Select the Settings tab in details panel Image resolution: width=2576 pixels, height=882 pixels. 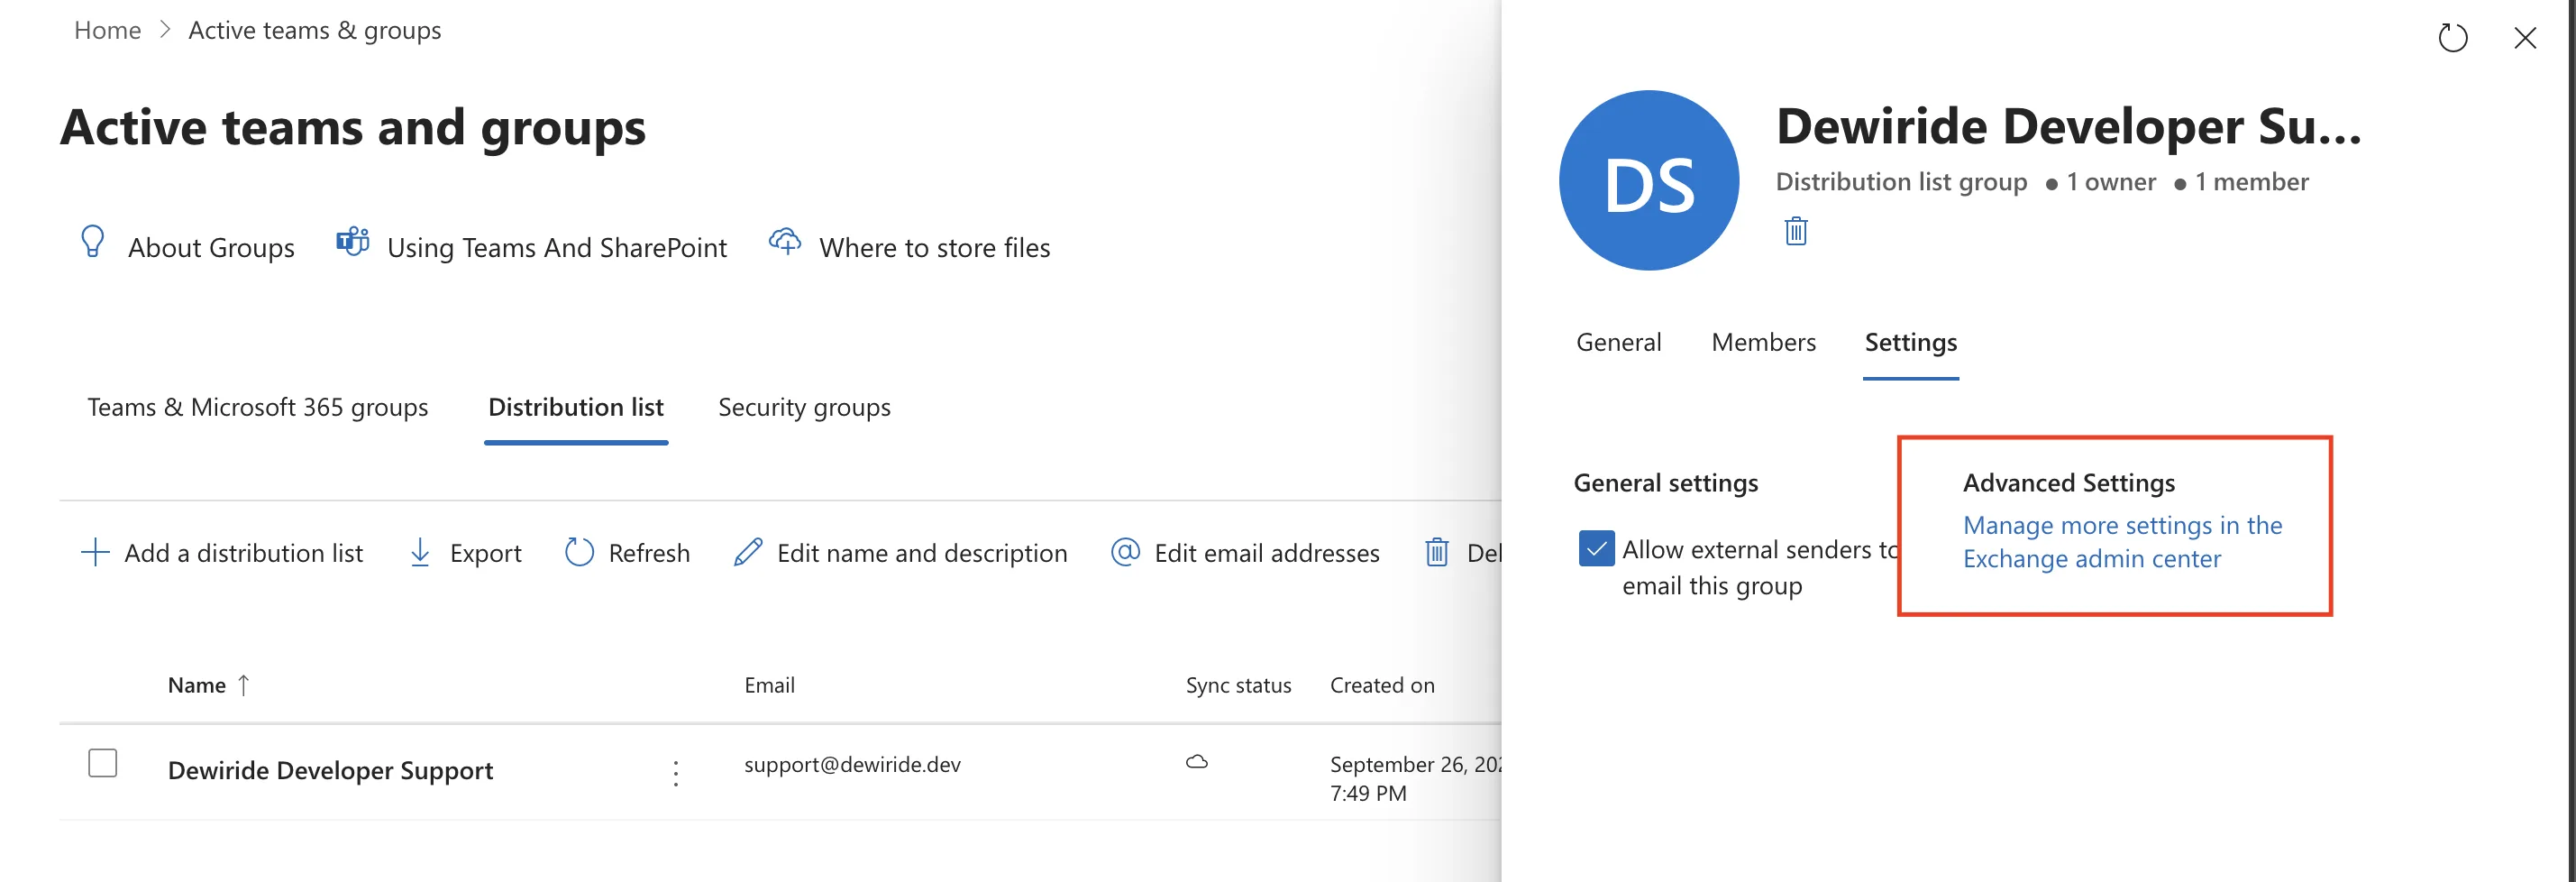(x=1910, y=342)
